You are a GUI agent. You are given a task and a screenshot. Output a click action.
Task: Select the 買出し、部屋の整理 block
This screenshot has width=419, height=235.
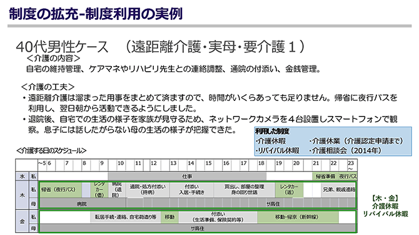coord(245,189)
